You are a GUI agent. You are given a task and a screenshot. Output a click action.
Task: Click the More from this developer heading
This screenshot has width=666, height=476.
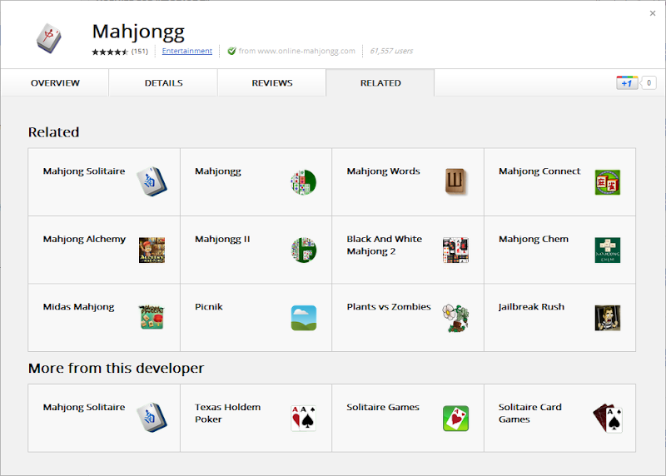coord(116,368)
